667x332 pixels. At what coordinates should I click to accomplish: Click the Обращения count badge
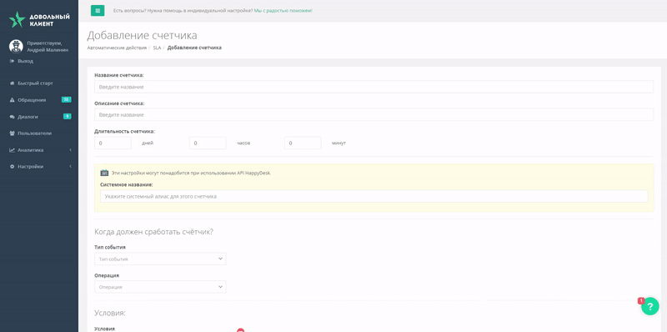tap(67, 99)
